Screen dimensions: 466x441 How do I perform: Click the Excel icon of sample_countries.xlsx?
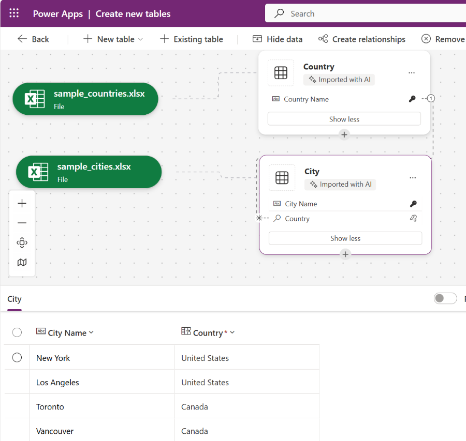35,99
